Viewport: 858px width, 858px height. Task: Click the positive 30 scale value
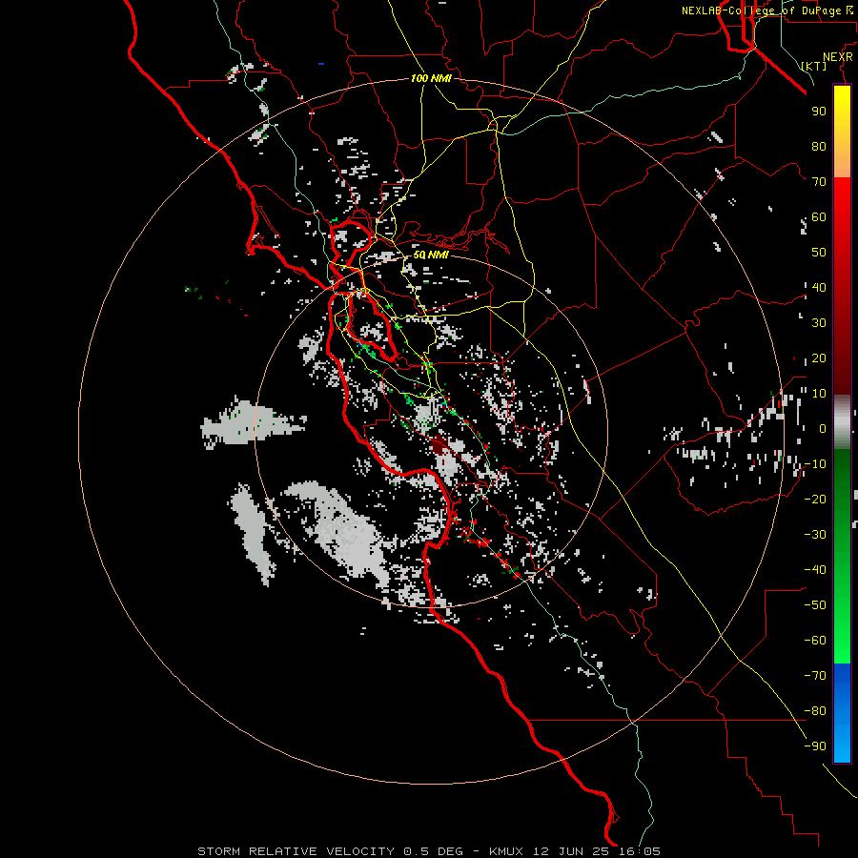pos(819,323)
